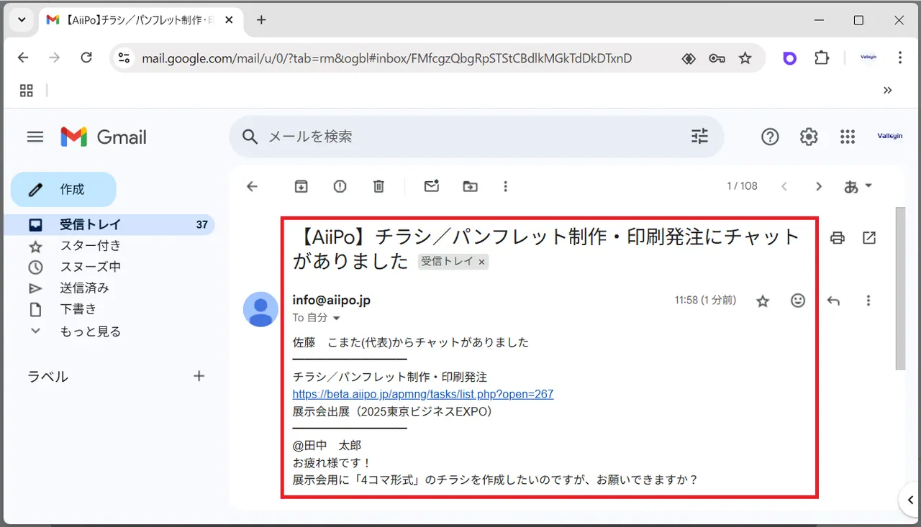
Task: Reply to the message from info@aiipo.jp
Action: [x=833, y=301]
